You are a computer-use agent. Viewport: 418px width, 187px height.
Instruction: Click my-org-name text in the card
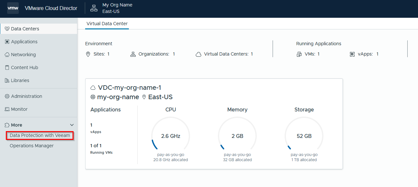tap(118, 97)
